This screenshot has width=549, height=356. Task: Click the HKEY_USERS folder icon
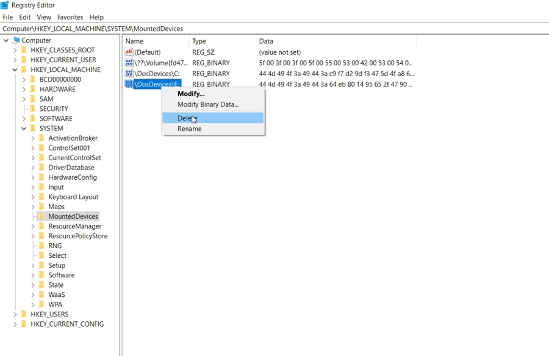click(x=24, y=315)
